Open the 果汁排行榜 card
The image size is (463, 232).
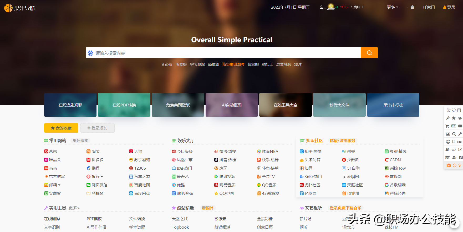click(393, 105)
